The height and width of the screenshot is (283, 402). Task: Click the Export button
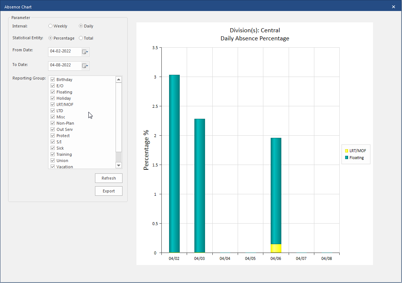(109, 191)
